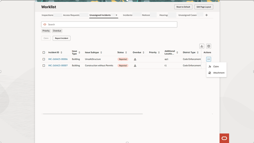Click the Reset to Default button
This screenshot has width=254, height=143.
(x=183, y=7)
